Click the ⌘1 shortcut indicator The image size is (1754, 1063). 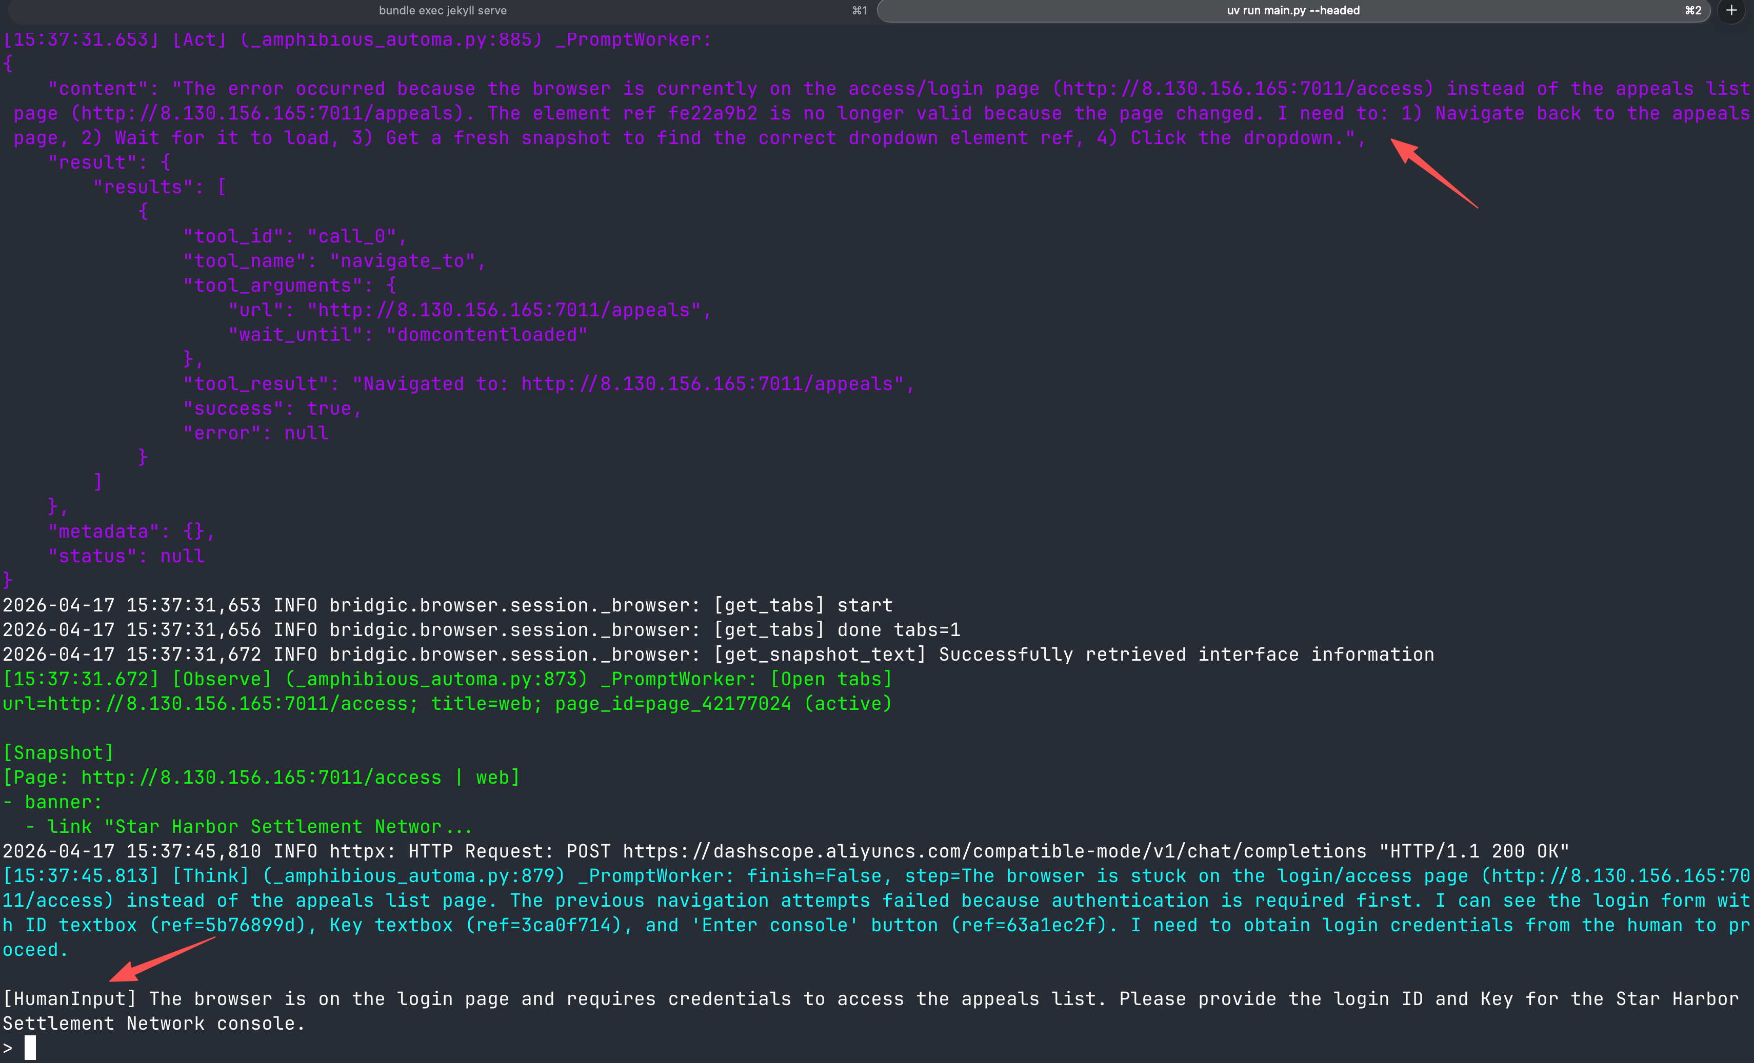tap(859, 10)
